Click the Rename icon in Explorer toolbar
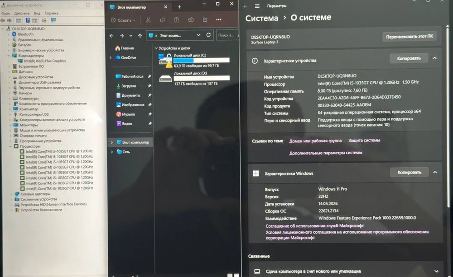The height and width of the screenshot is (277, 453). click(191, 20)
